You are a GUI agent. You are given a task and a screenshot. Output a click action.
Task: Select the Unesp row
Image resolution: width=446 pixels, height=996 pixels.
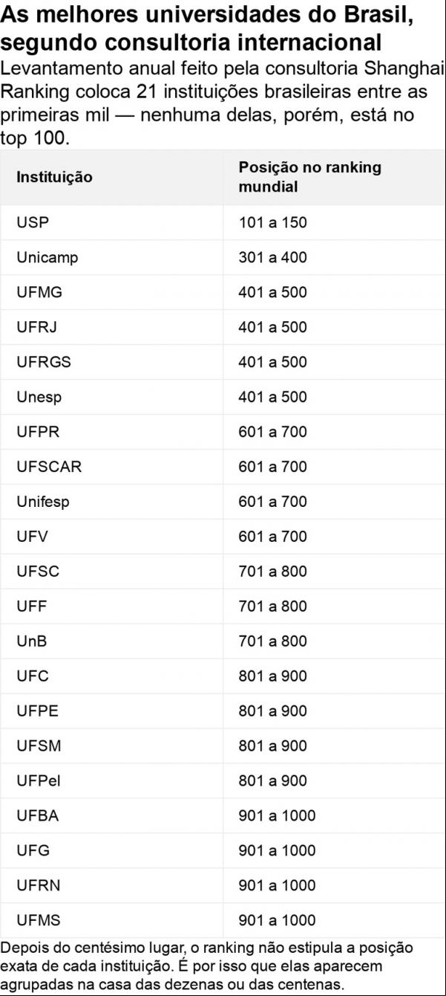pos(223,397)
